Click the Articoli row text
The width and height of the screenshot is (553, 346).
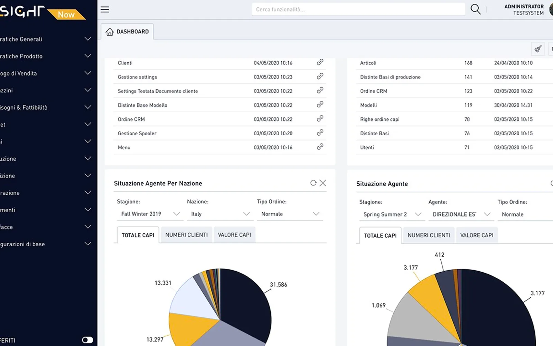coord(368,63)
